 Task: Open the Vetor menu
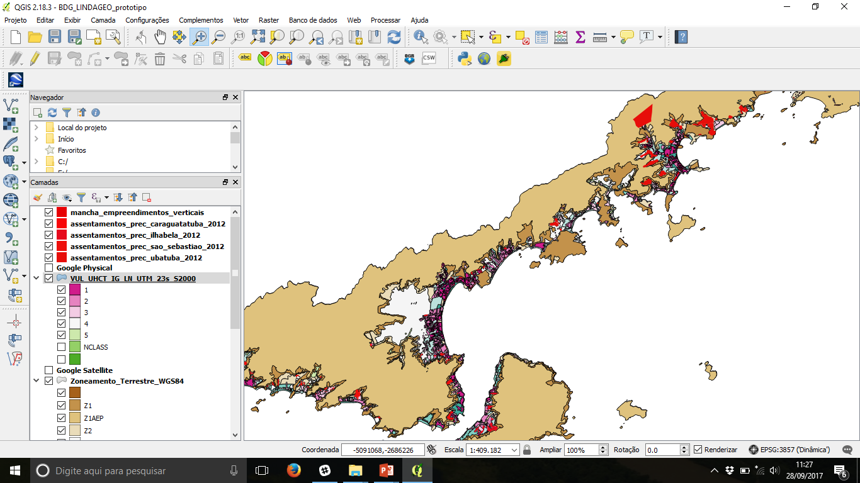pyautogui.click(x=240, y=20)
